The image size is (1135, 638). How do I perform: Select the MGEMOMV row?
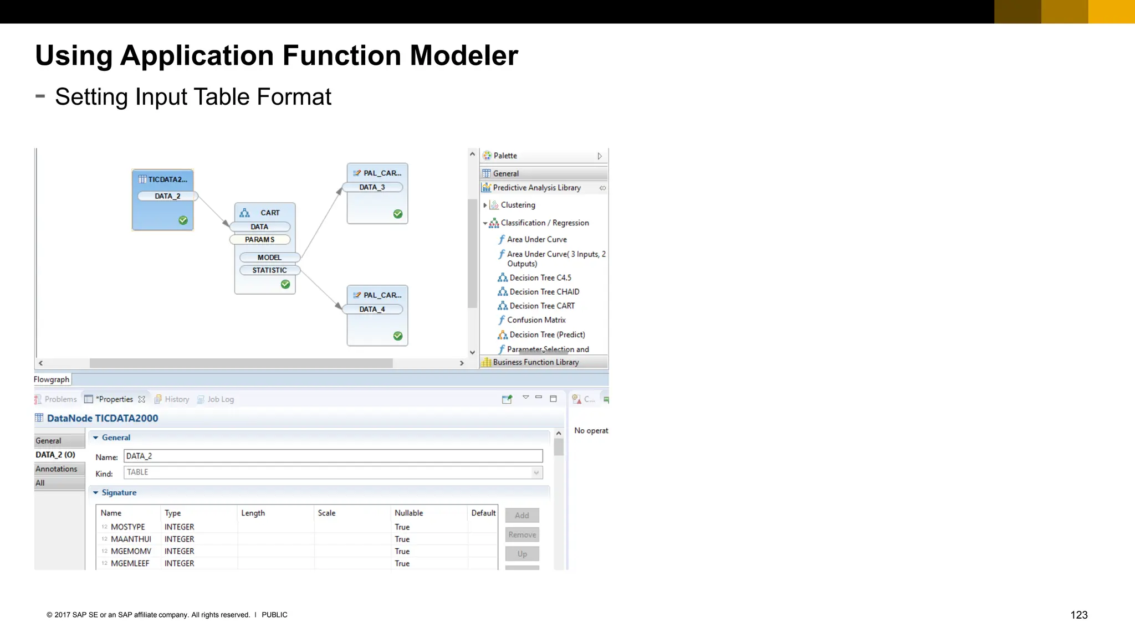tap(296, 551)
